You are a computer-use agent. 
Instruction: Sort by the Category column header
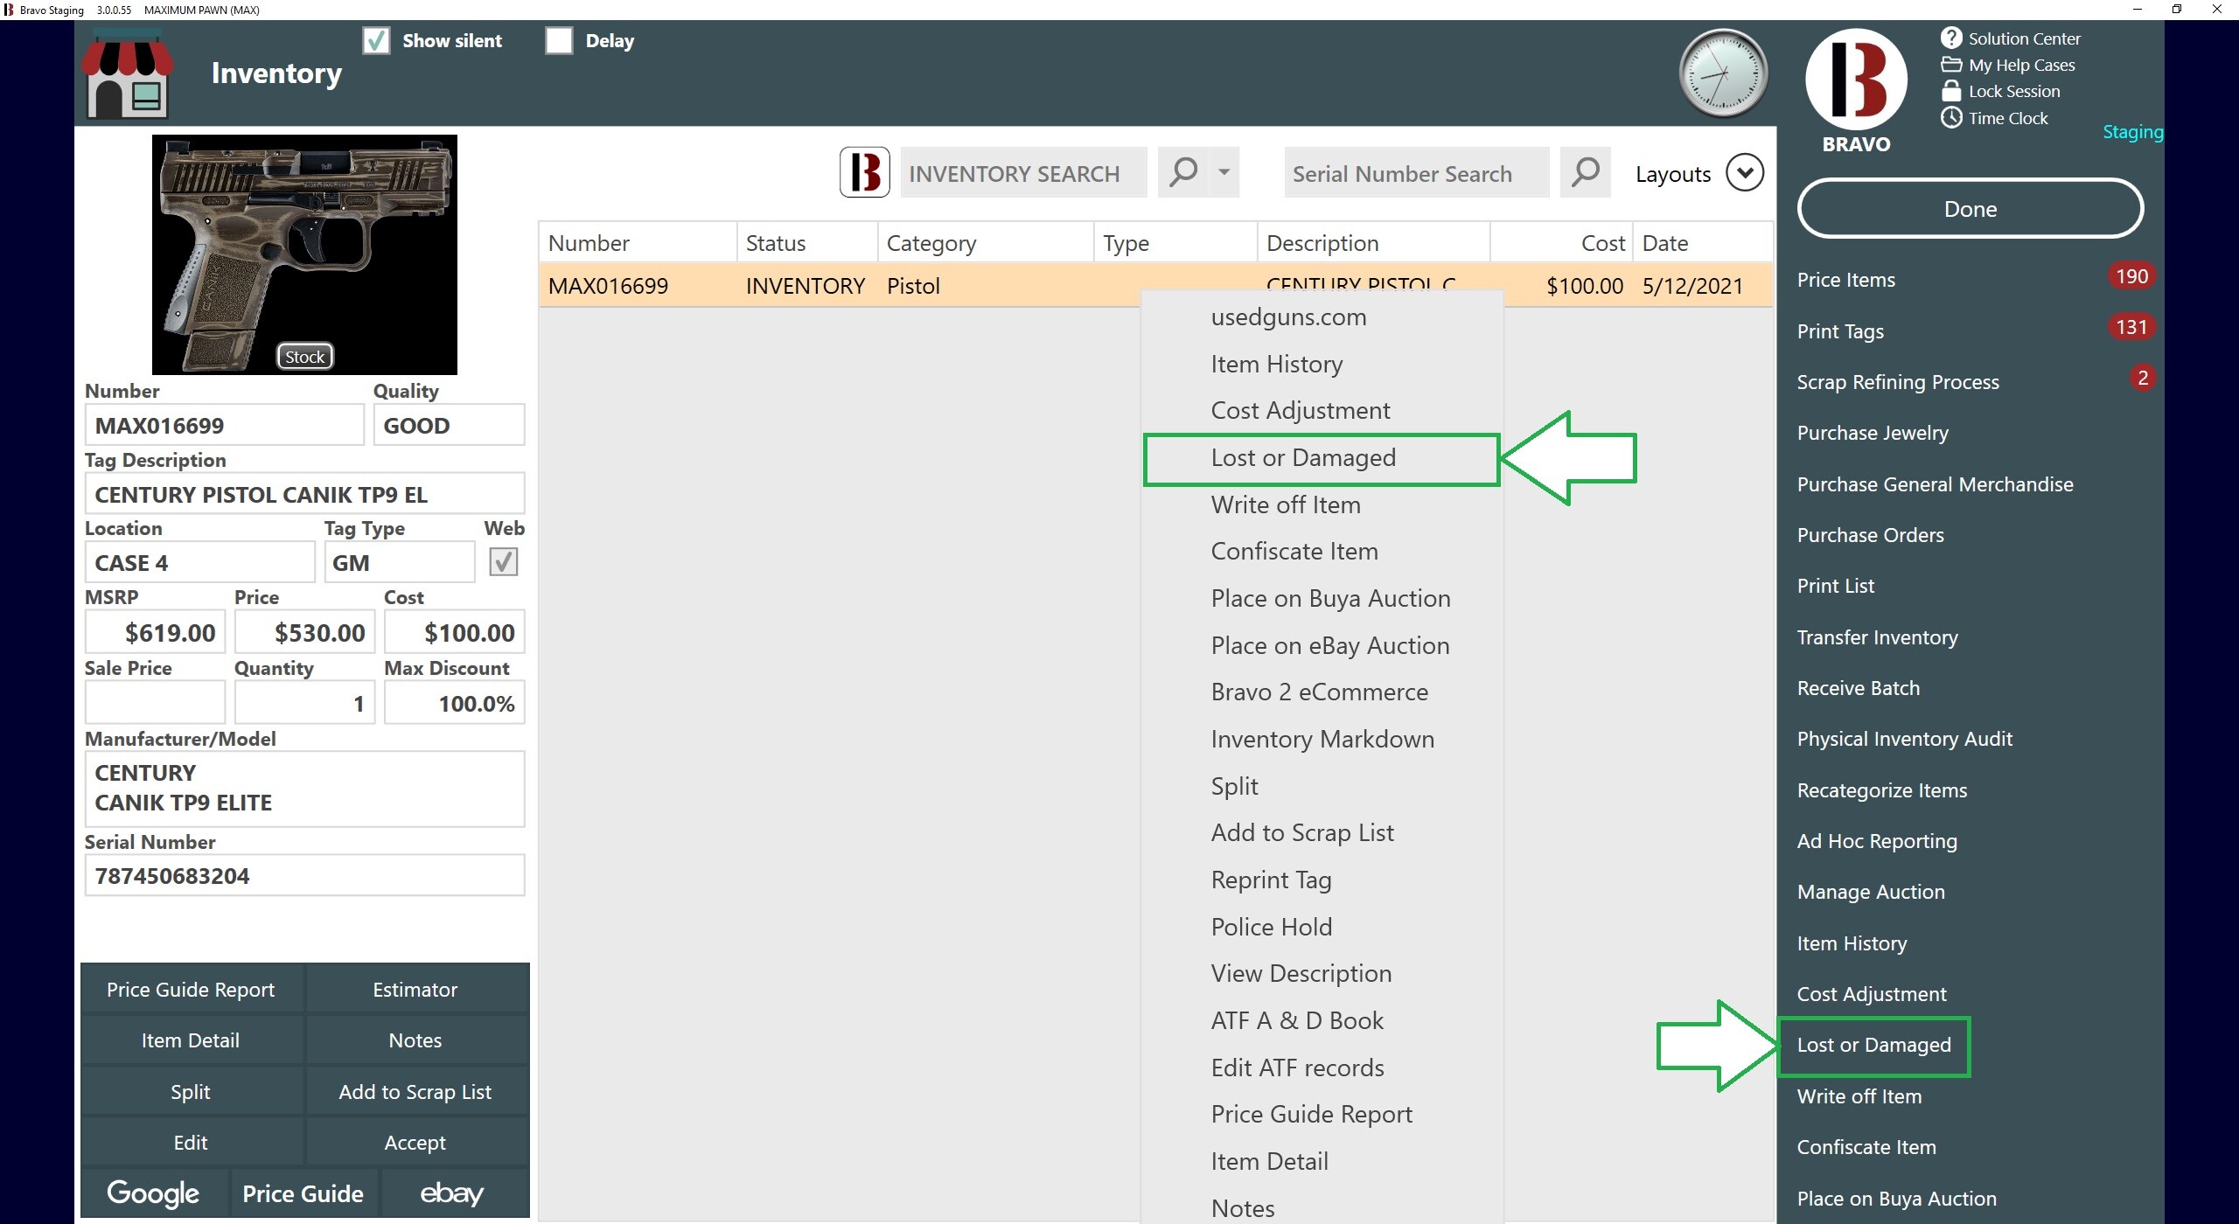pos(985,242)
